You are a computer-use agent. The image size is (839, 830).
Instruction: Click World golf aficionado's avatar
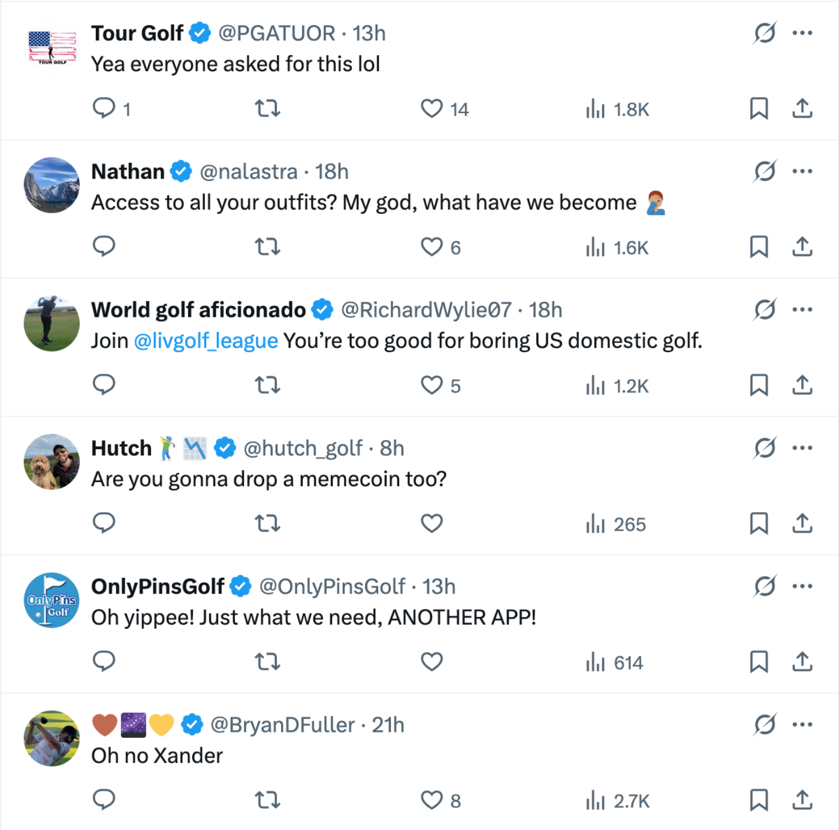click(52, 323)
